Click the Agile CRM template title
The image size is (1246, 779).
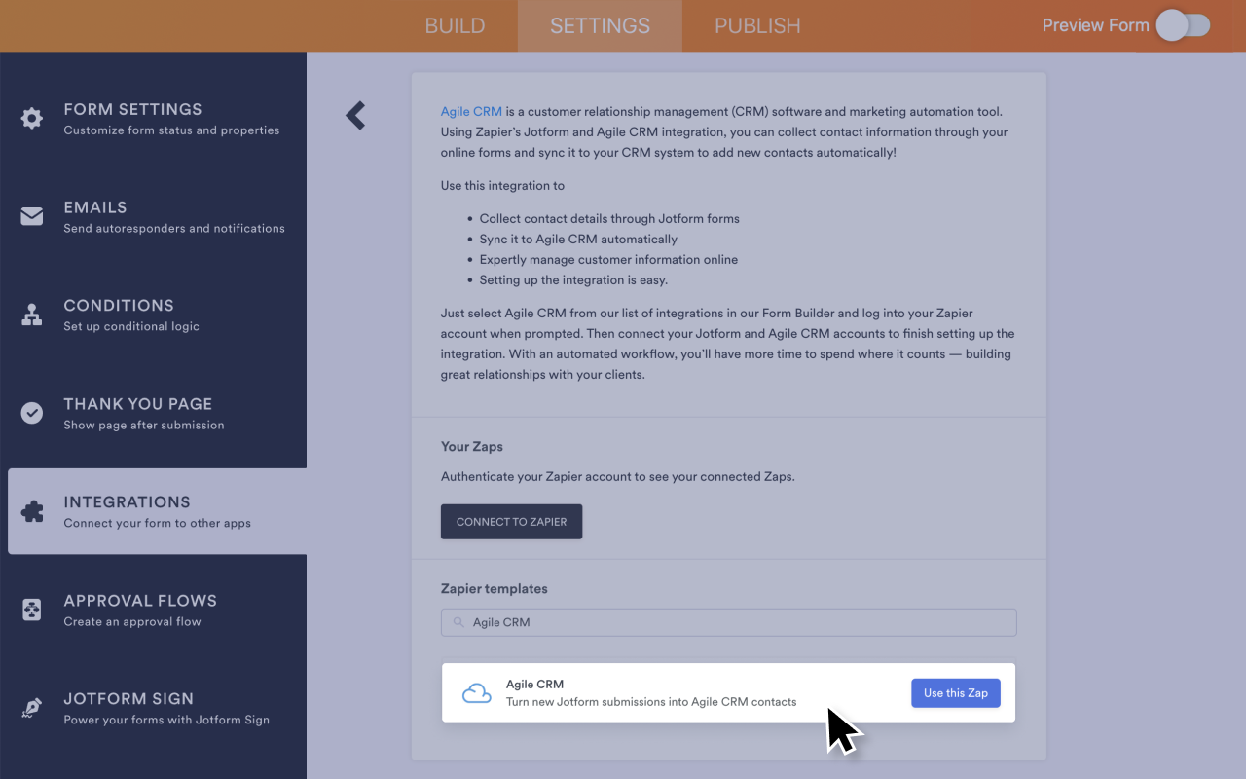[534, 685]
